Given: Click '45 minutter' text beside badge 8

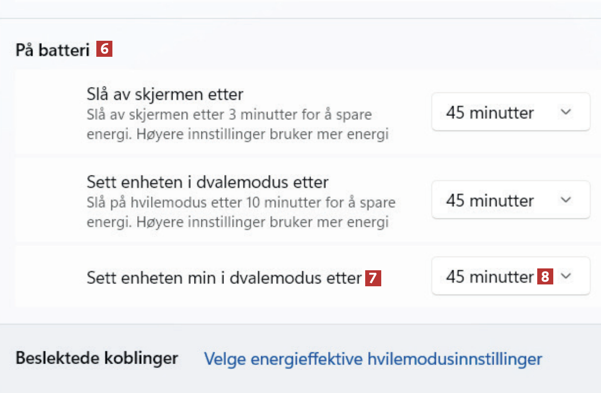Looking at the screenshot, I should [x=490, y=277].
